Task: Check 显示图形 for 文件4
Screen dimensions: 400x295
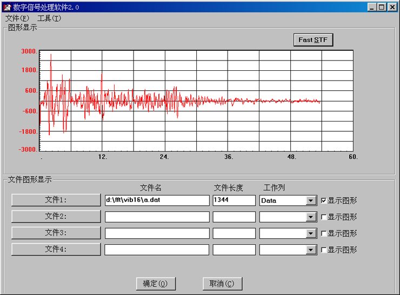Action: coord(324,250)
